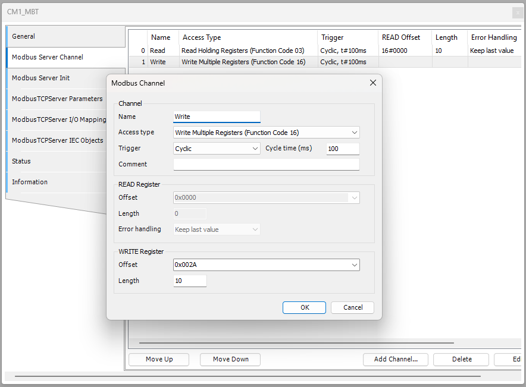Click the channel Name input field
This screenshot has height=387, width=526.
click(x=217, y=117)
